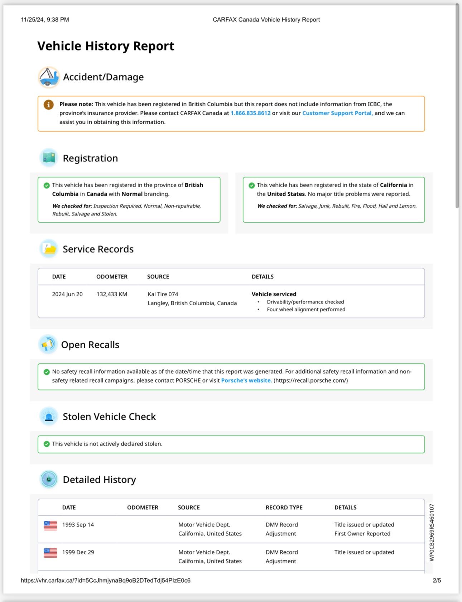Click green checkmark in stolen vehicle status
This screenshot has height=602, width=462.
click(47, 444)
